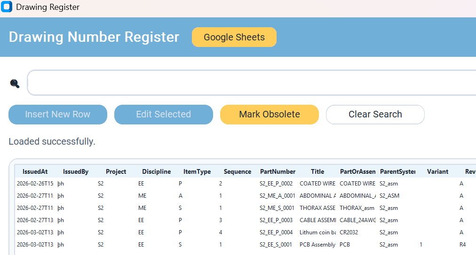Click Mark Obsolete button
The image size is (476, 255).
(270, 114)
